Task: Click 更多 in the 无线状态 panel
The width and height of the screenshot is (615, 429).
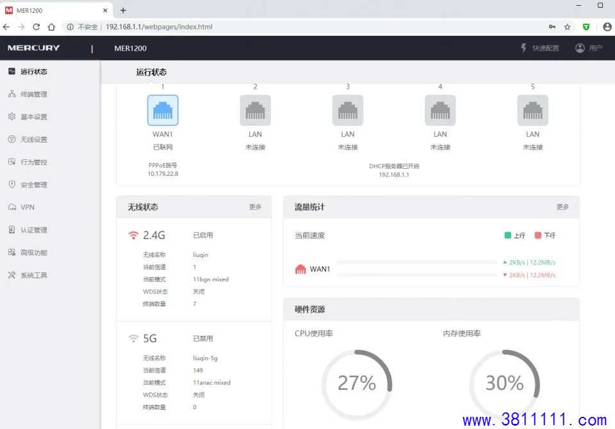Action: pos(256,207)
